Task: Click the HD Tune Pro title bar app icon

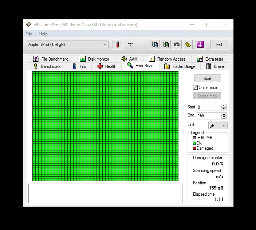Action: [x=29, y=25]
